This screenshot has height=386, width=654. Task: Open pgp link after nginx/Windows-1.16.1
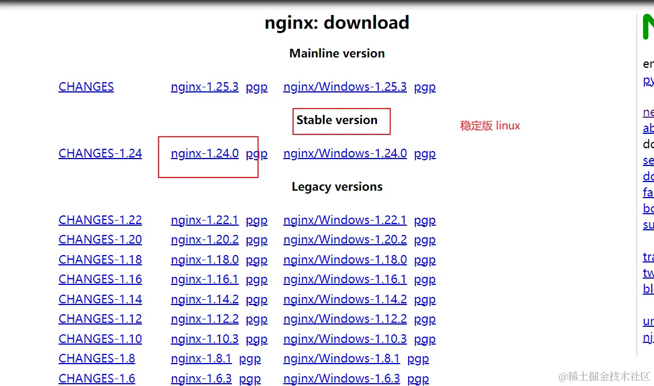click(x=425, y=280)
